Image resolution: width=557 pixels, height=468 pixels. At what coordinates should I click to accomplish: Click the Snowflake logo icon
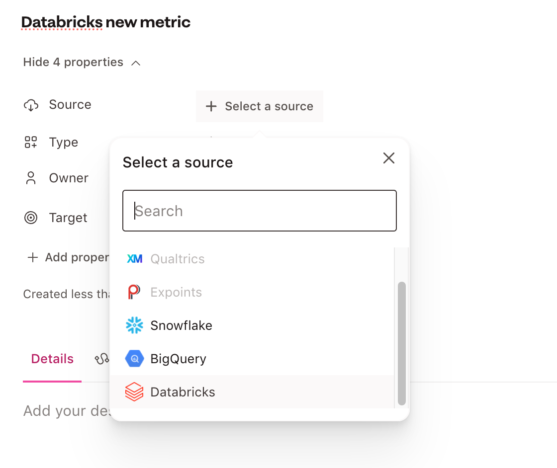[135, 325]
